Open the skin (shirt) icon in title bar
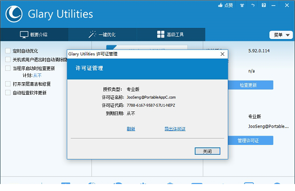The height and width of the screenshot is (191, 295). pos(242,5)
